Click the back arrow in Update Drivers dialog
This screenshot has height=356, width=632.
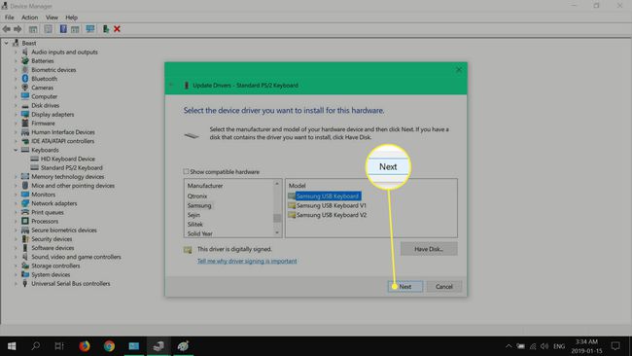coord(171,85)
